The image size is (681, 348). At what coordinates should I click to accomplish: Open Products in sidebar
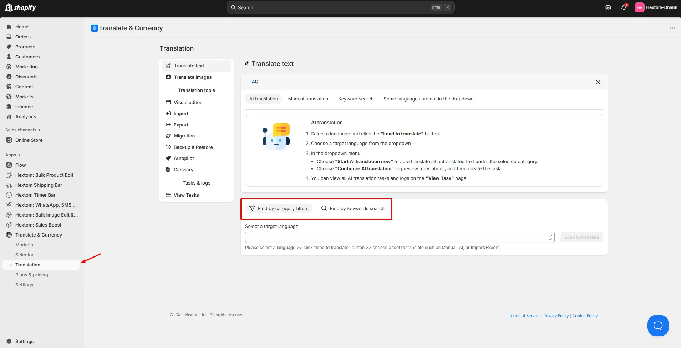tap(25, 47)
